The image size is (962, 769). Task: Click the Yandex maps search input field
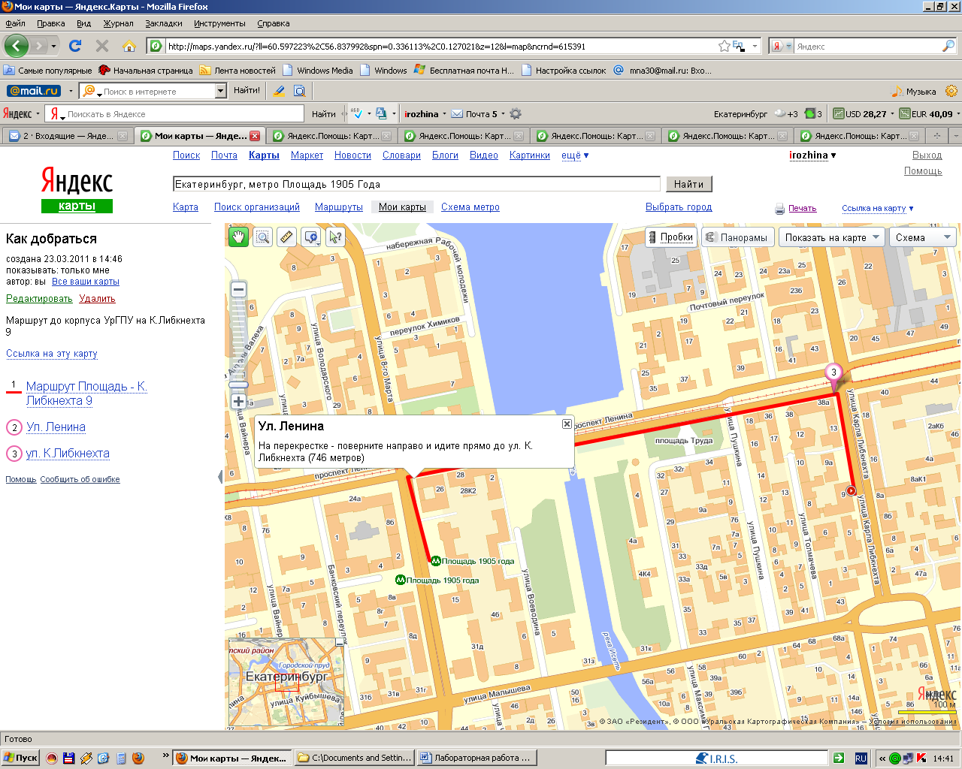[416, 184]
